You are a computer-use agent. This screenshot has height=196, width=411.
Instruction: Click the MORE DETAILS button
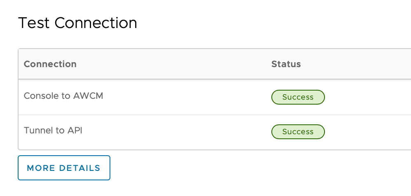pos(64,168)
